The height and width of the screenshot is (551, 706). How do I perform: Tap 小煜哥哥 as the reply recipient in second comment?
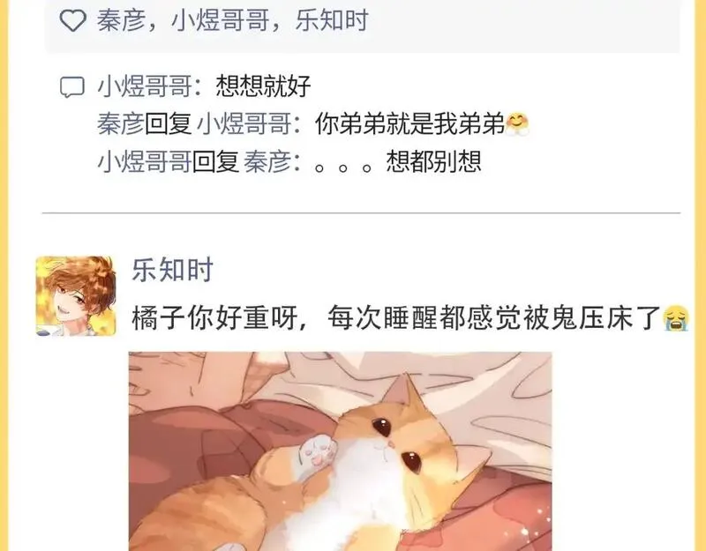pyautogui.click(x=244, y=124)
